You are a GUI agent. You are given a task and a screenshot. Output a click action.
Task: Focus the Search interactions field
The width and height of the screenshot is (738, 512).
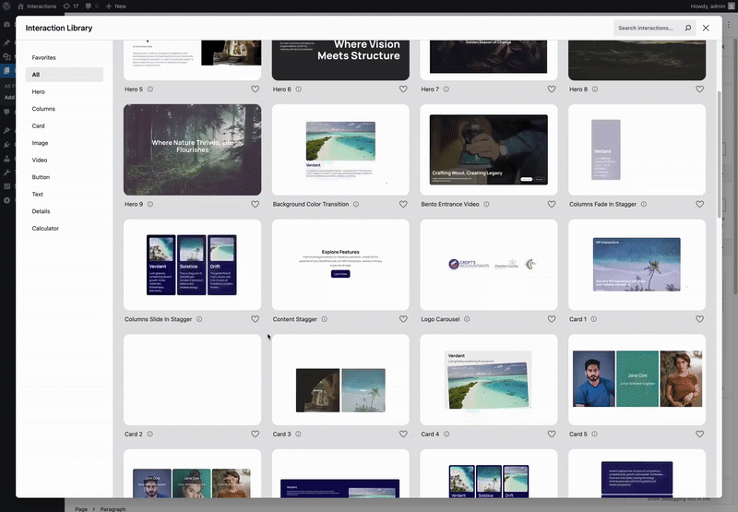click(648, 29)
